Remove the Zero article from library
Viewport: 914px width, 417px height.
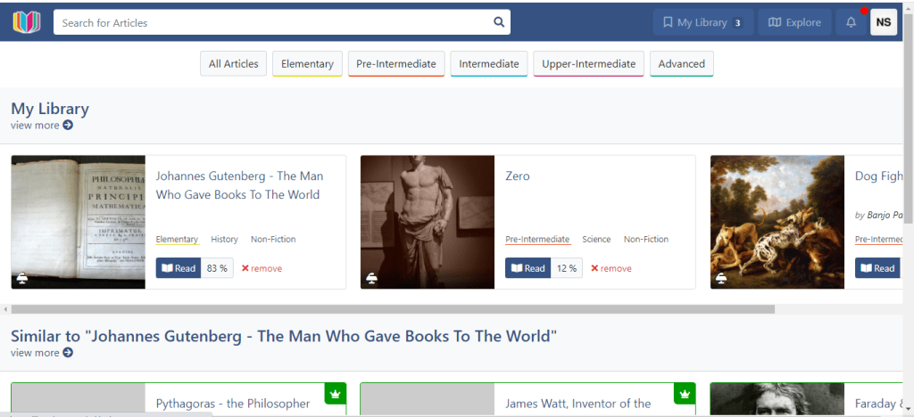[611, 268]
